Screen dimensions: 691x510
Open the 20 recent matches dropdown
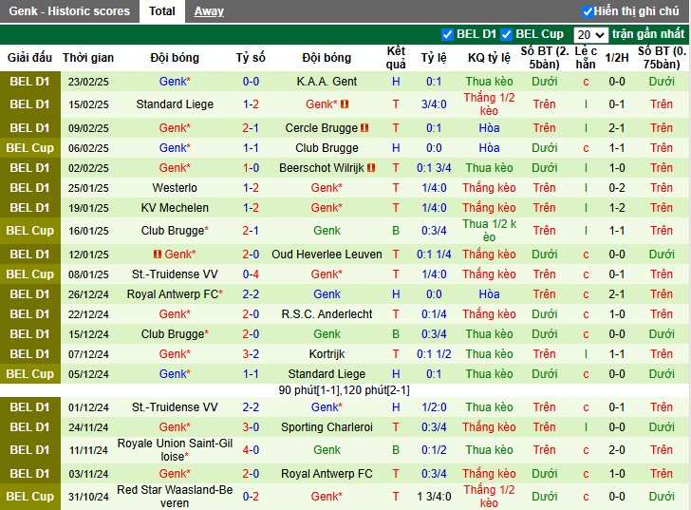[590, 34]
